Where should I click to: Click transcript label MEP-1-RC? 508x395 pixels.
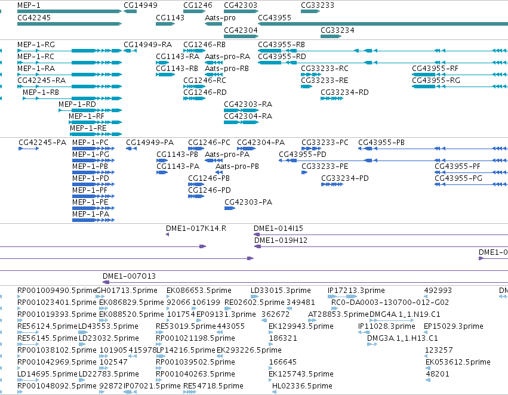click(36, 56)
